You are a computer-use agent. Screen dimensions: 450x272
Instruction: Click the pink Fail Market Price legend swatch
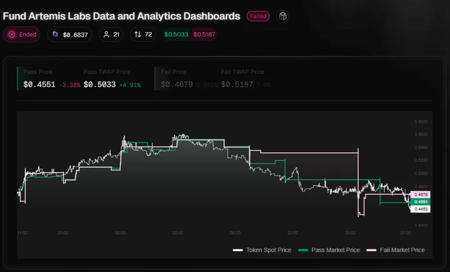point(371,250)
